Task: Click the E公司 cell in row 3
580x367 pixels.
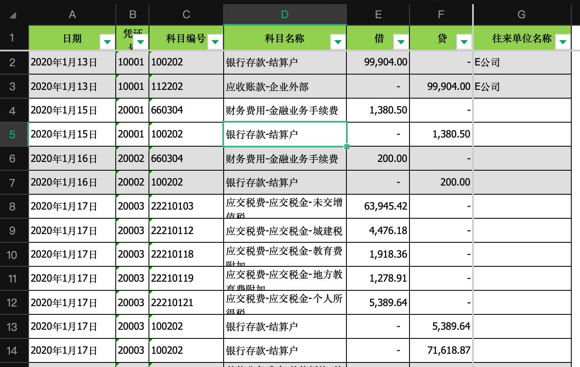Action: (x=522, y=87)
